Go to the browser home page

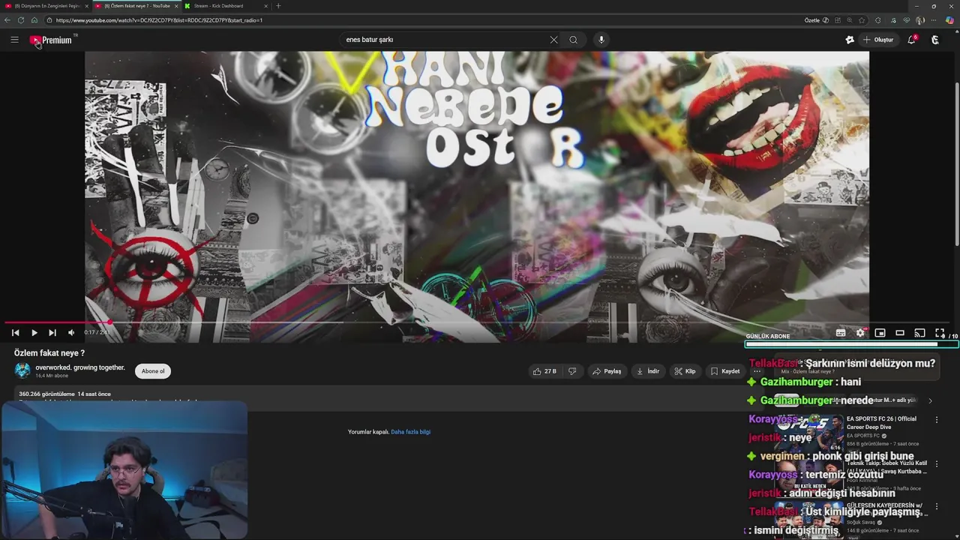pyautogui.click(x=34, y=20)
